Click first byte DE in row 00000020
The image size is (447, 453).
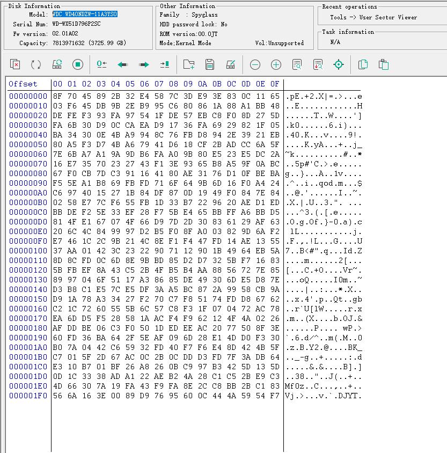(x=58, y=115)
